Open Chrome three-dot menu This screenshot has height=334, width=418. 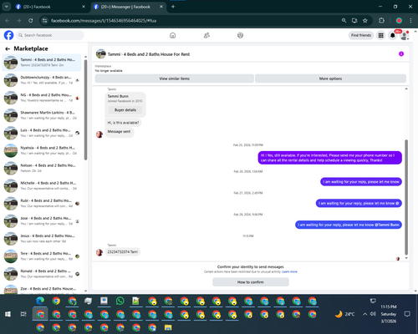click(x=410, y=21)
